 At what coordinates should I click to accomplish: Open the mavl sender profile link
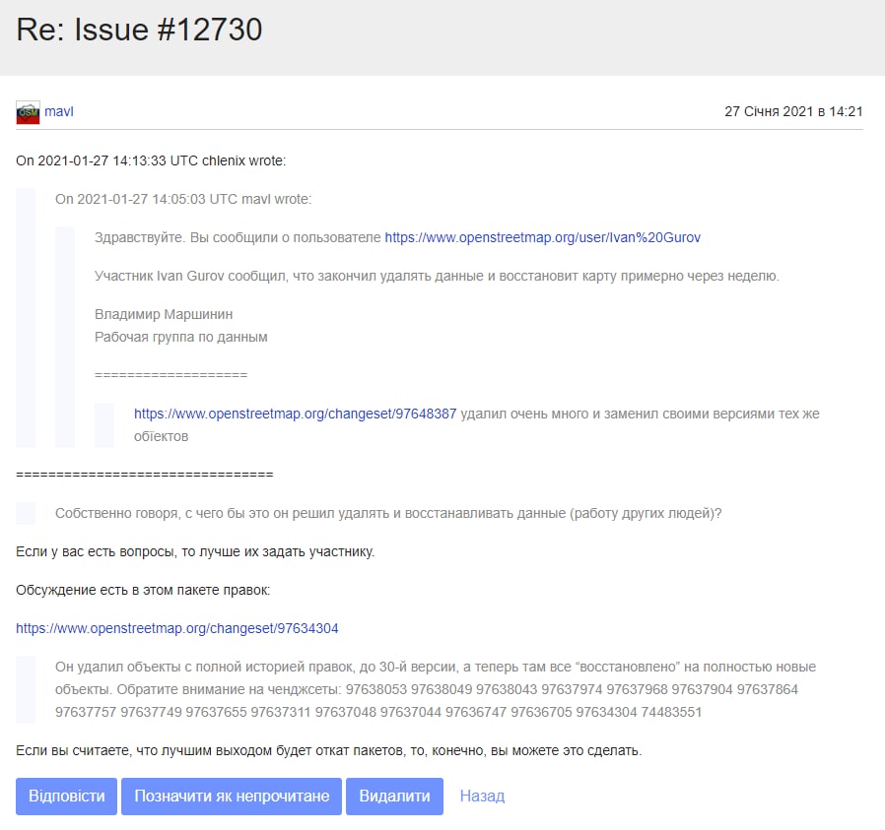[59, 111]
